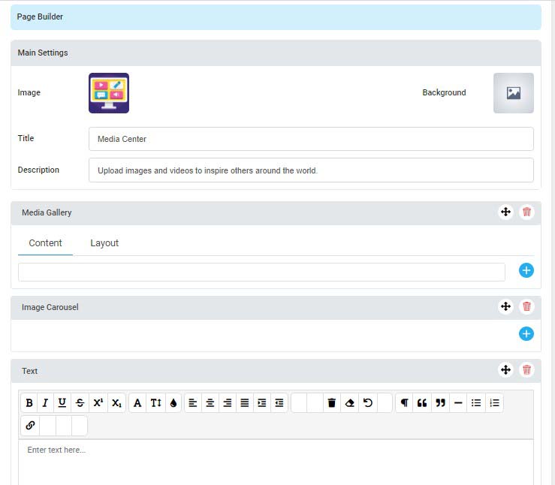Image resolution: width=555 pixels, height=485 pixels.
Task: Apply superscript formatting
Action: coord(98,402)
